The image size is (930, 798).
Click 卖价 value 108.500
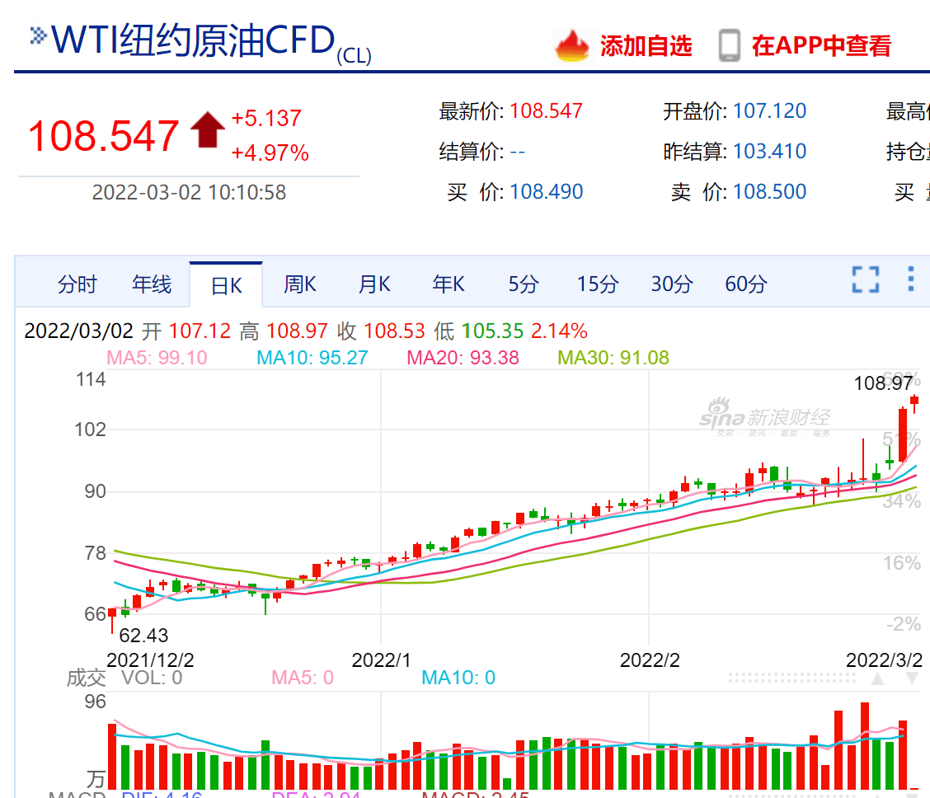point(769,191)
